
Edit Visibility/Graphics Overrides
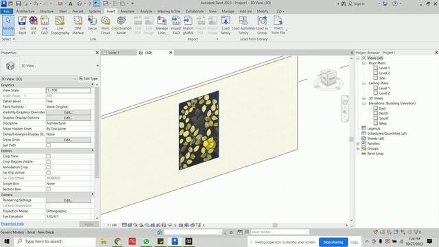tap(69, 113)
